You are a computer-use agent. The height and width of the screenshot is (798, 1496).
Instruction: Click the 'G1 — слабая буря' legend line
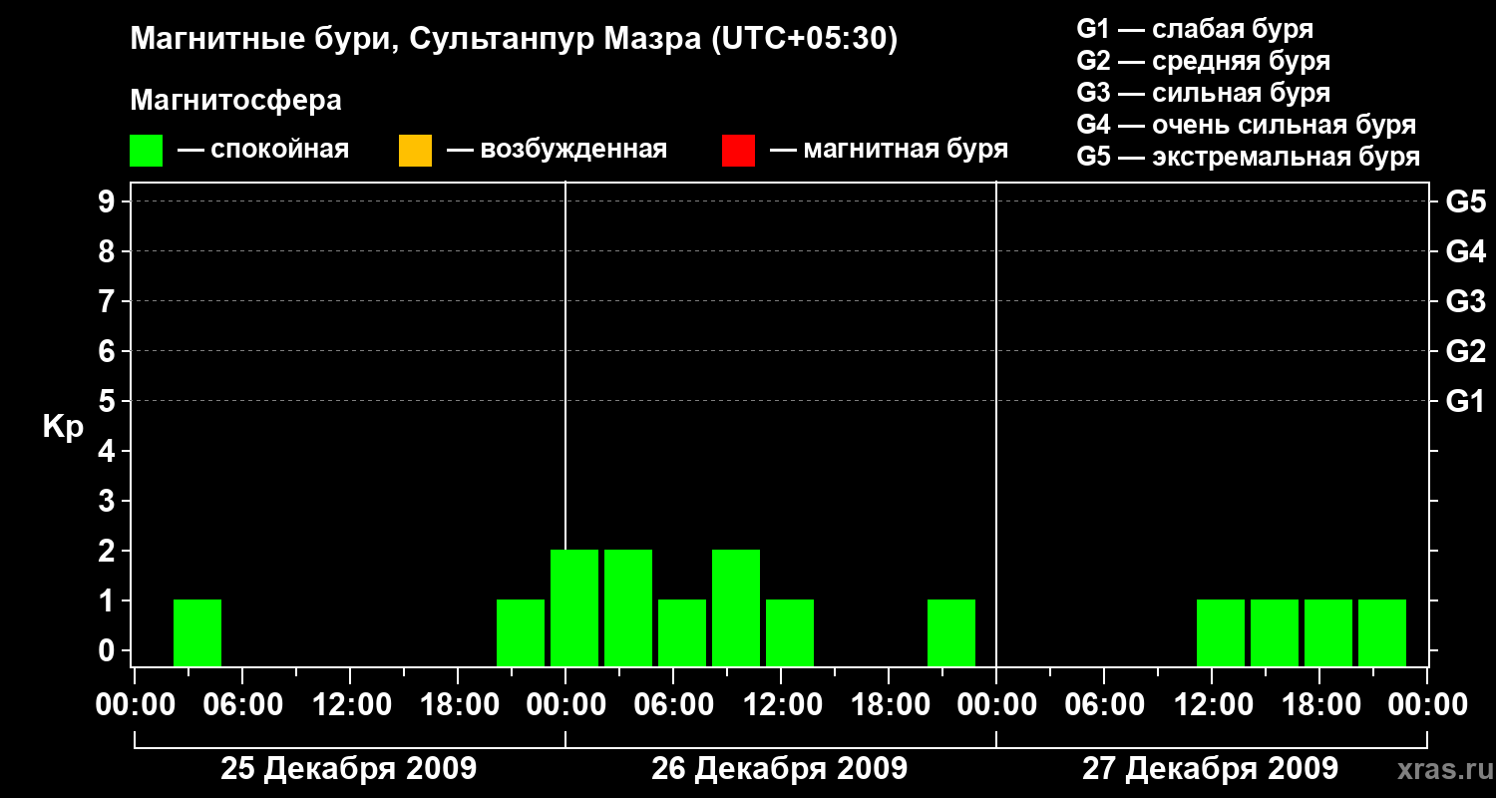click(x=1195, y=29)
